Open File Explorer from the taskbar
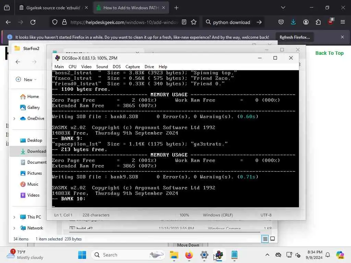Screen dimensions: 351x263 pyautogui.click(x=174, y=255)
